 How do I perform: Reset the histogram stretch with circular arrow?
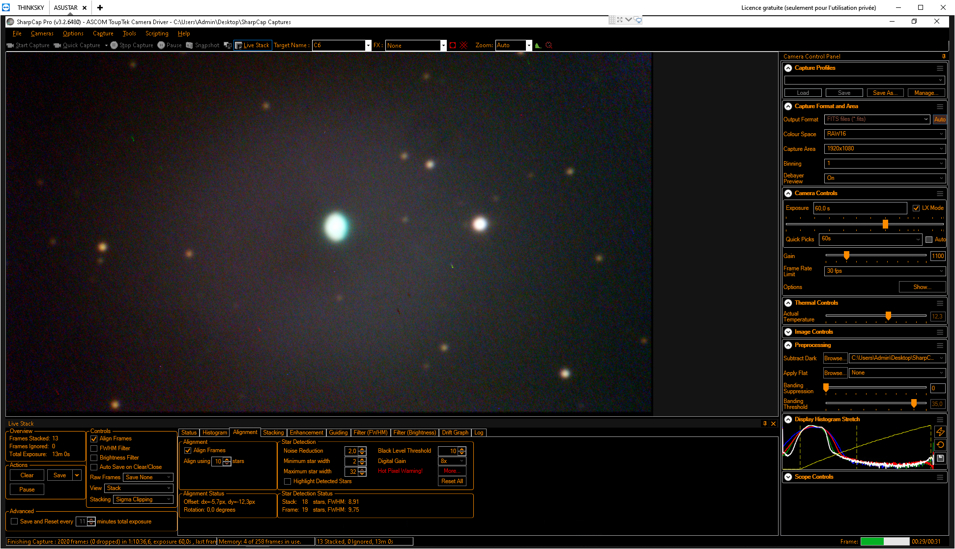pyautogui.click(x=940, y=445)
